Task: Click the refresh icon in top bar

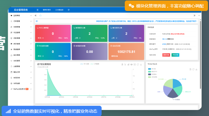Action: click(x=69, y=10)
